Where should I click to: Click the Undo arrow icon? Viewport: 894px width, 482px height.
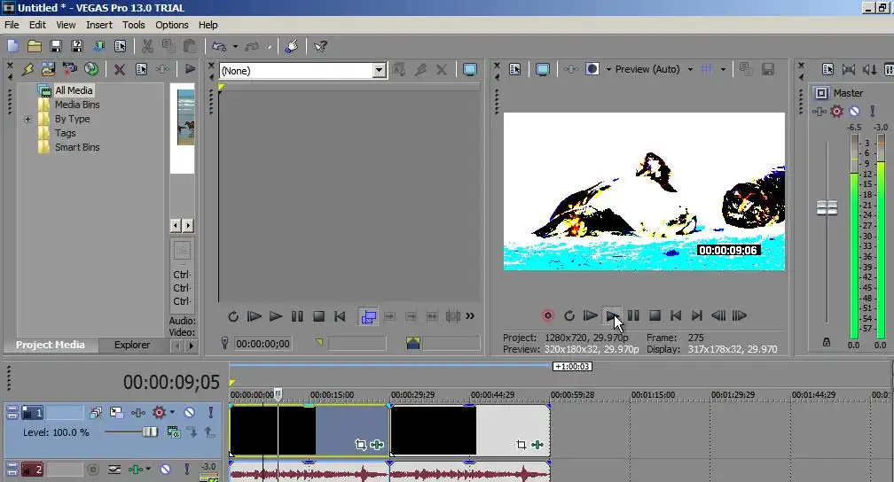(219, 46)
